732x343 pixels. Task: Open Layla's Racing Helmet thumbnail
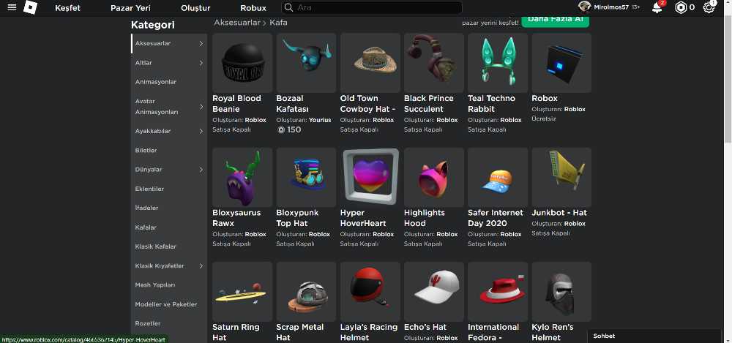point(370,291)
